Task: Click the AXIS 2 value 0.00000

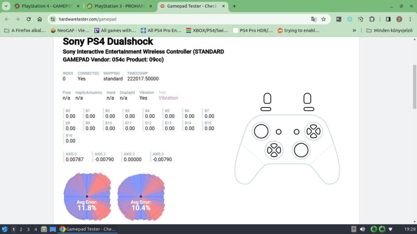Action: 132,159
